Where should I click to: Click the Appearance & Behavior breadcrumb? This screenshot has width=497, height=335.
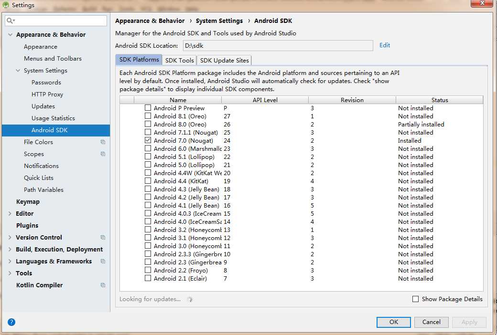click(150, 21)
